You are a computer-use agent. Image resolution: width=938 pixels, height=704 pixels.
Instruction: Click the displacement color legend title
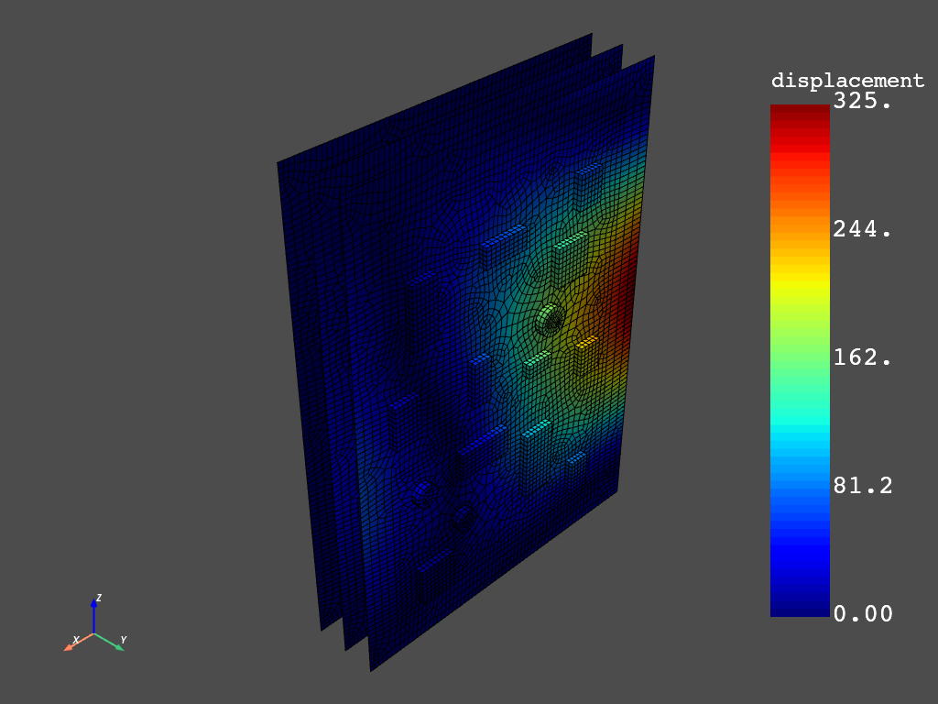847,80
